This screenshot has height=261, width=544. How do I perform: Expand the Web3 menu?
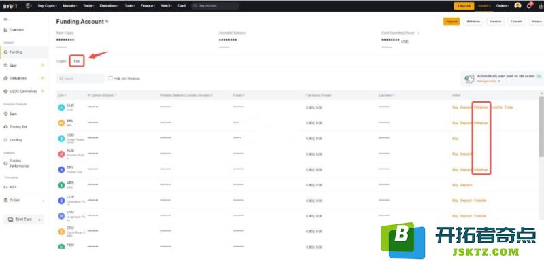pos(167,6)
